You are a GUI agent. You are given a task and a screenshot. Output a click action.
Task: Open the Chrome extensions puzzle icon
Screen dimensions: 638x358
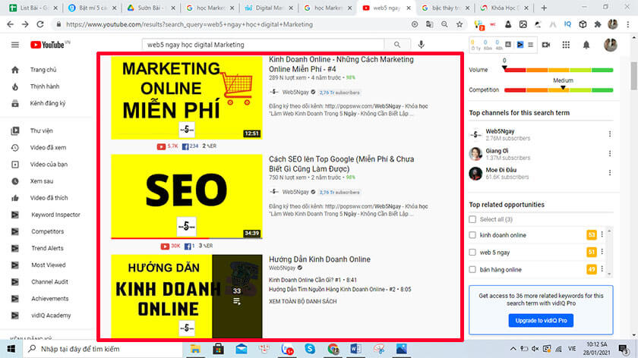click(597, 24)
